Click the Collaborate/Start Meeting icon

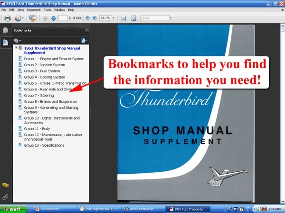tap(32, 18)
